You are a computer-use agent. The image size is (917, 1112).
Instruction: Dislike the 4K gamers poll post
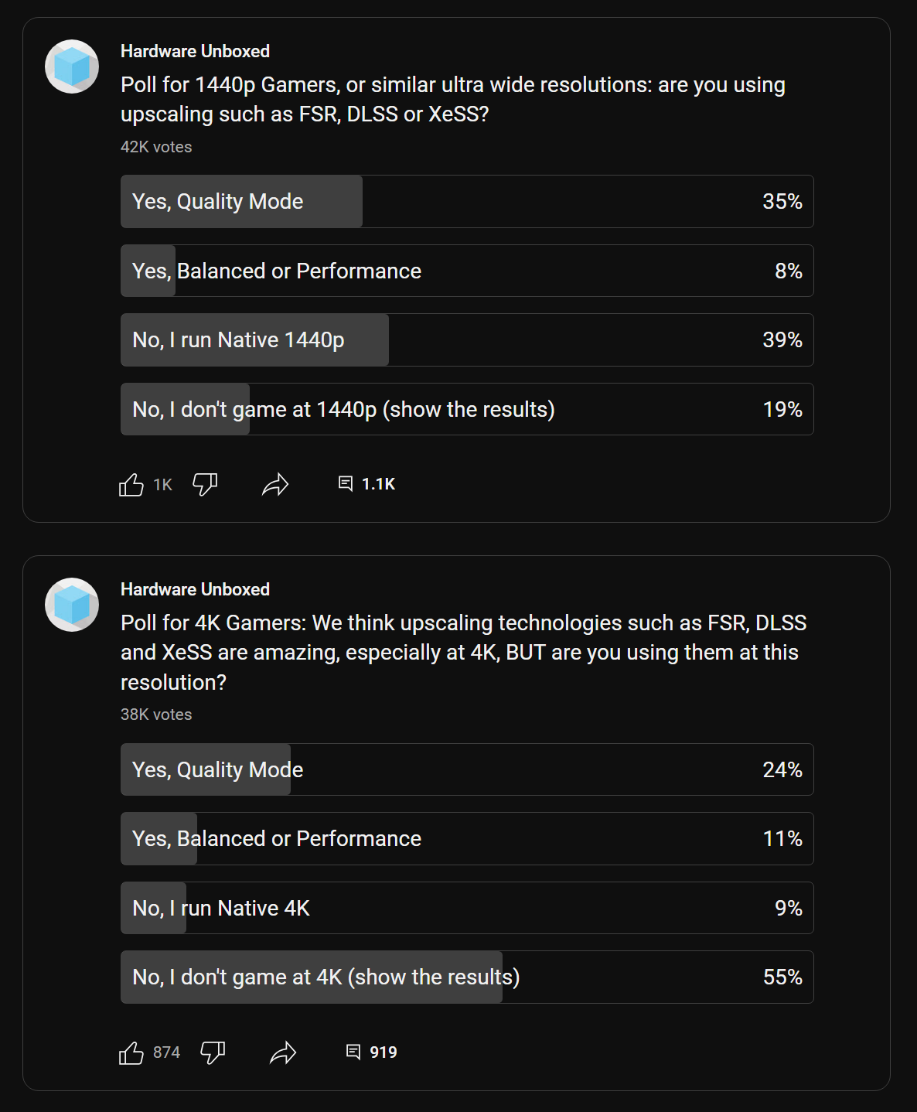point(213,1052)
